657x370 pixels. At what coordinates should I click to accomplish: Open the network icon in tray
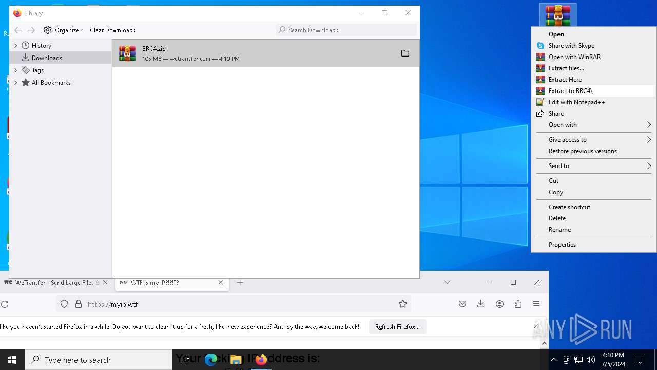click(x=578, y=360)
